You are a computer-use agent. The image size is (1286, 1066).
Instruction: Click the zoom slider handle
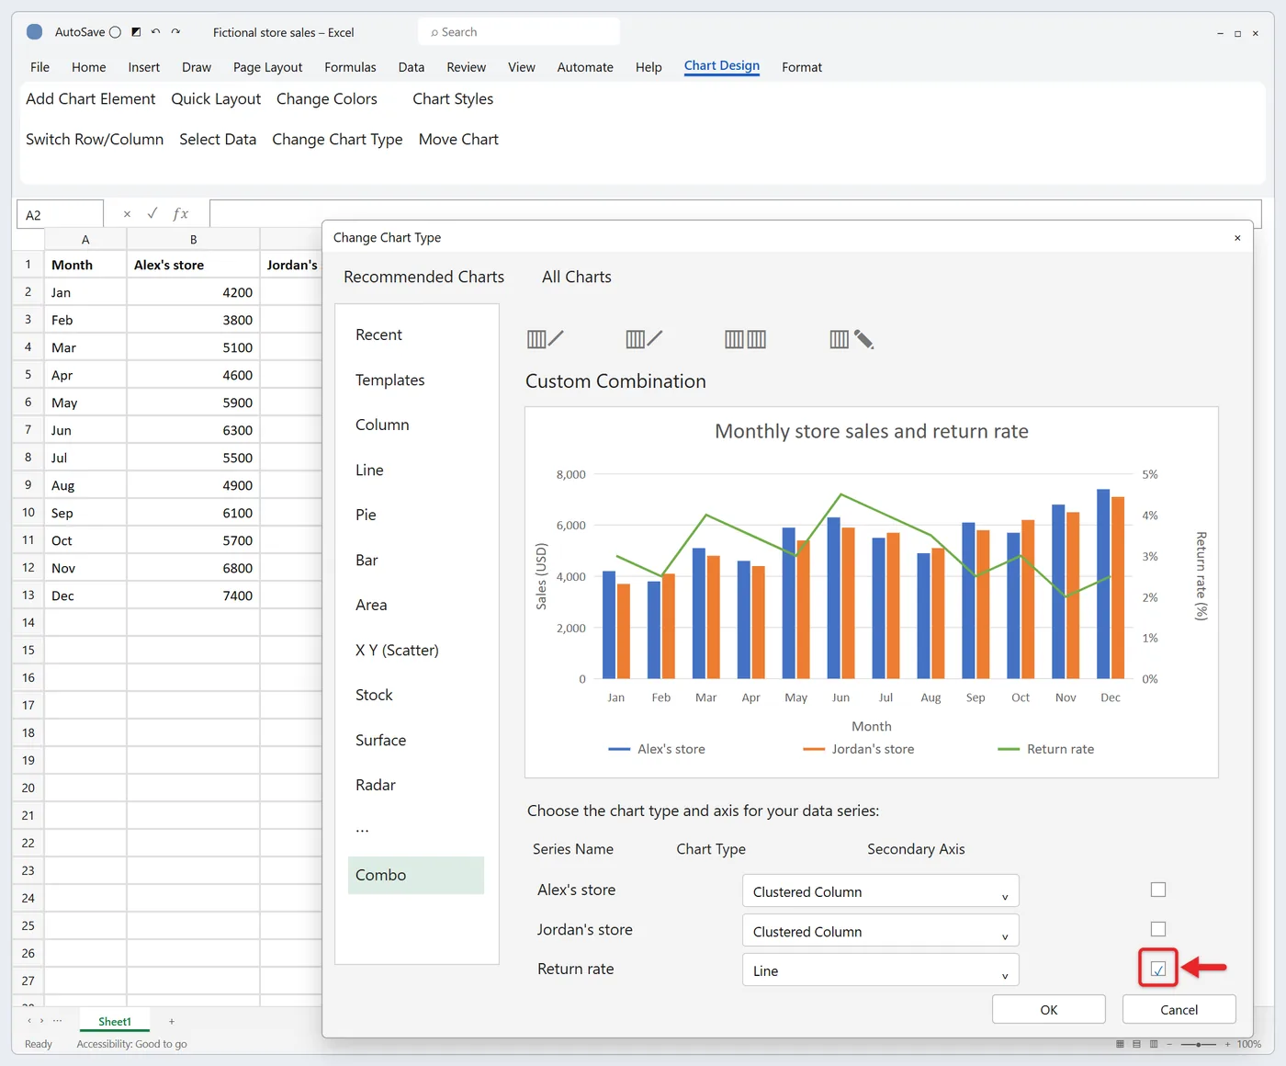tap(1199, 1044)
